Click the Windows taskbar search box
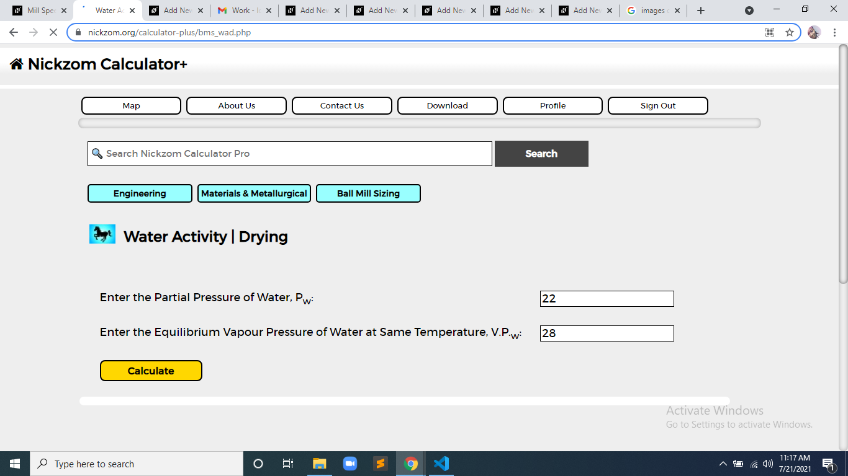Image resolution: width=848 pixels, height=476 pixels. pyautogui.click(x=137, y=464)
